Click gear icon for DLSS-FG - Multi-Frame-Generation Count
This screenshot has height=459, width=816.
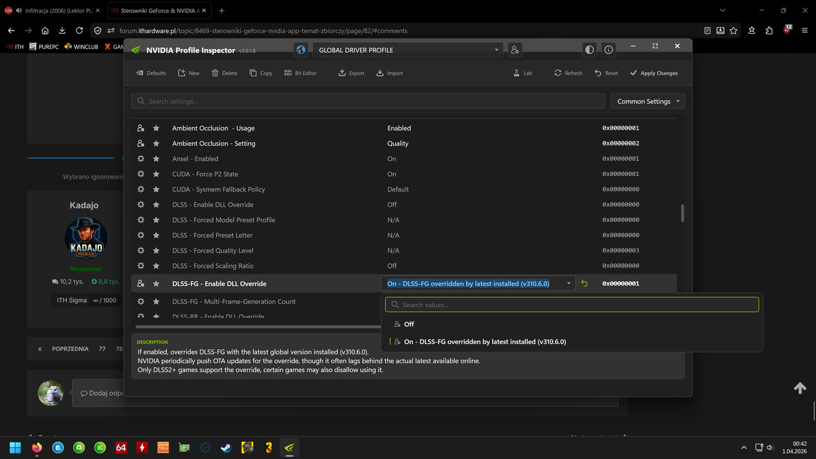coord(141,302)
